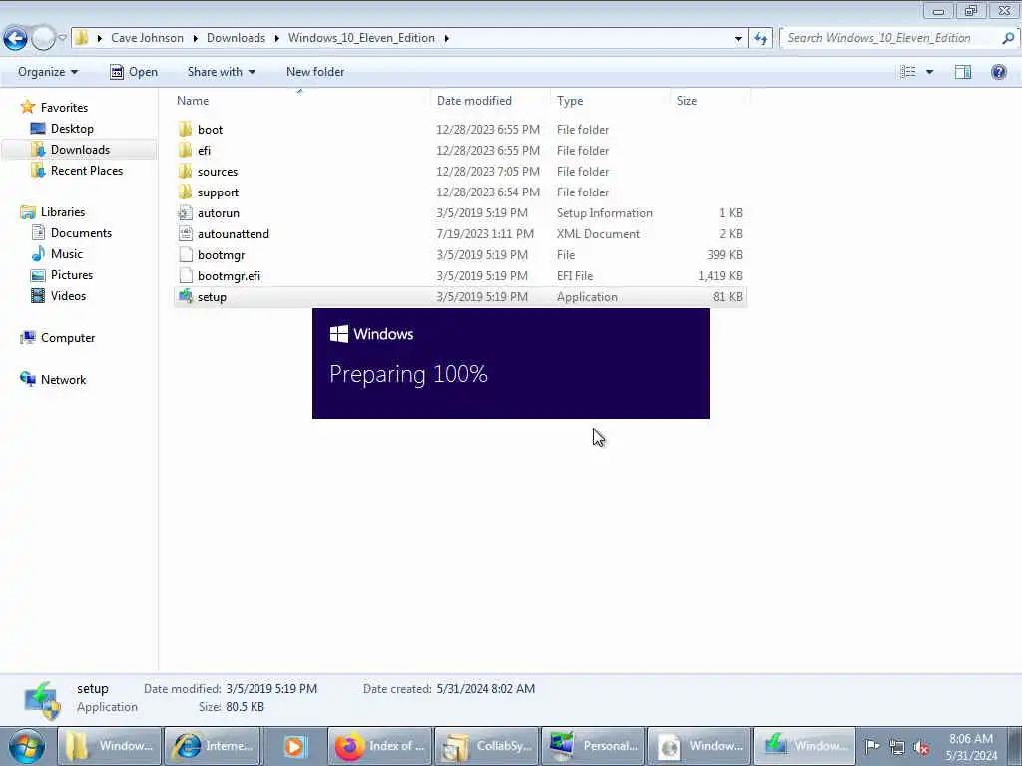
Task: Open Desktop in Favorites
Action: [72, 129]
